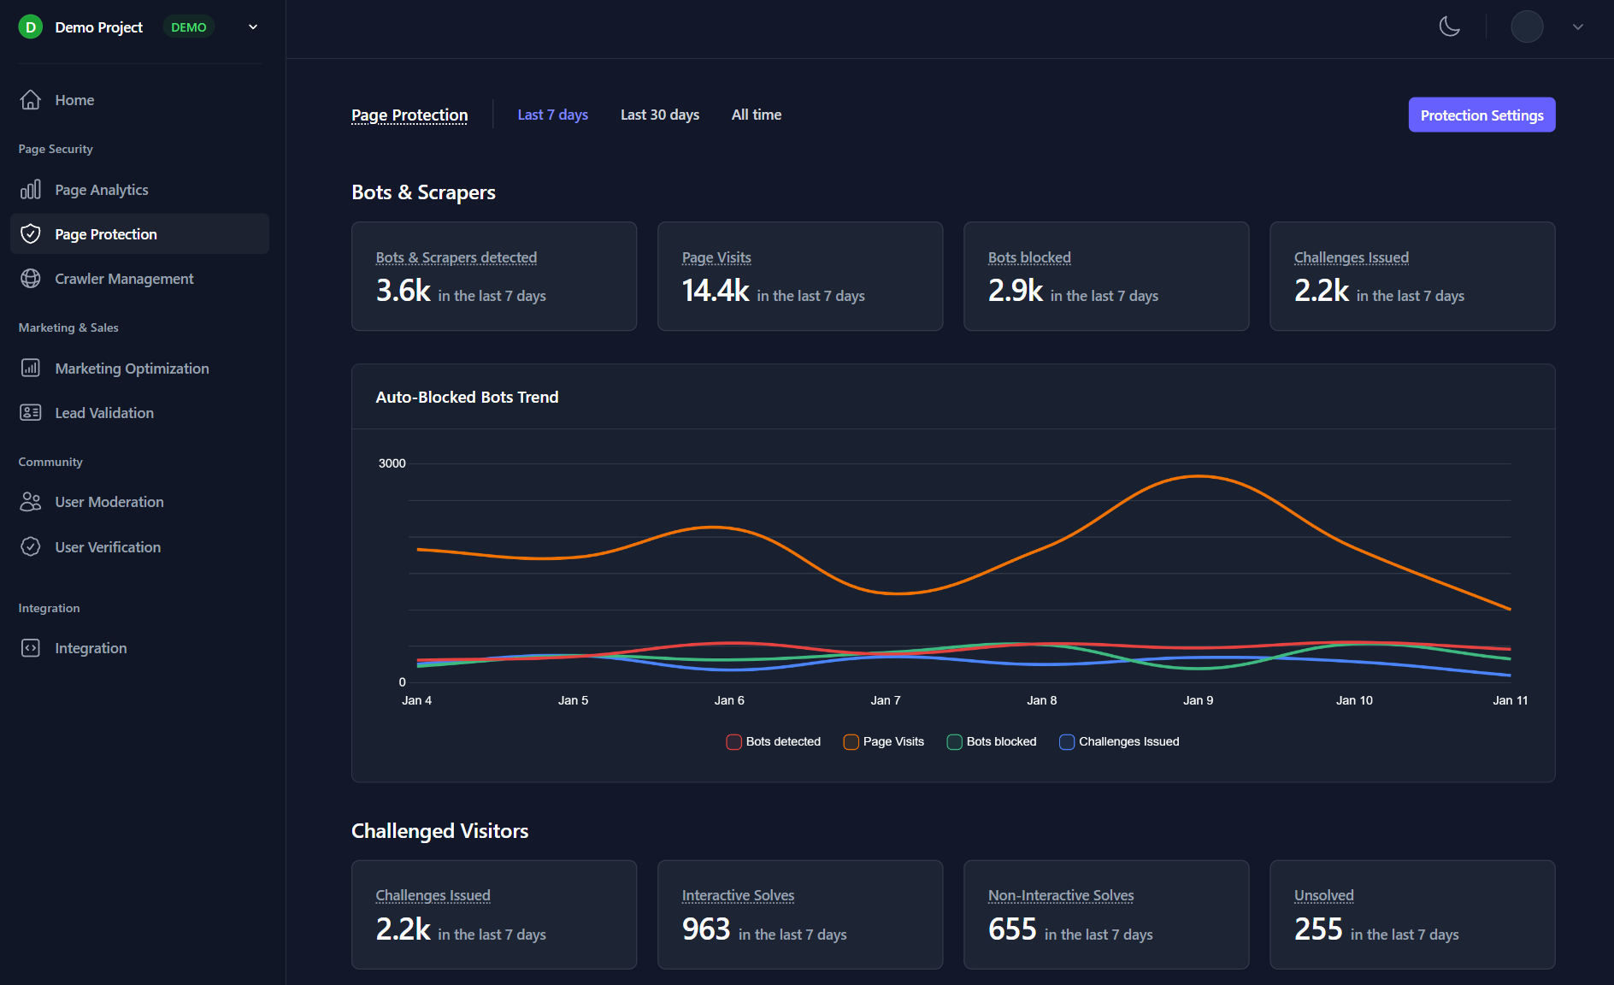
Task: Open the user account menu chevron
Action: click(x=1577, y=27)
